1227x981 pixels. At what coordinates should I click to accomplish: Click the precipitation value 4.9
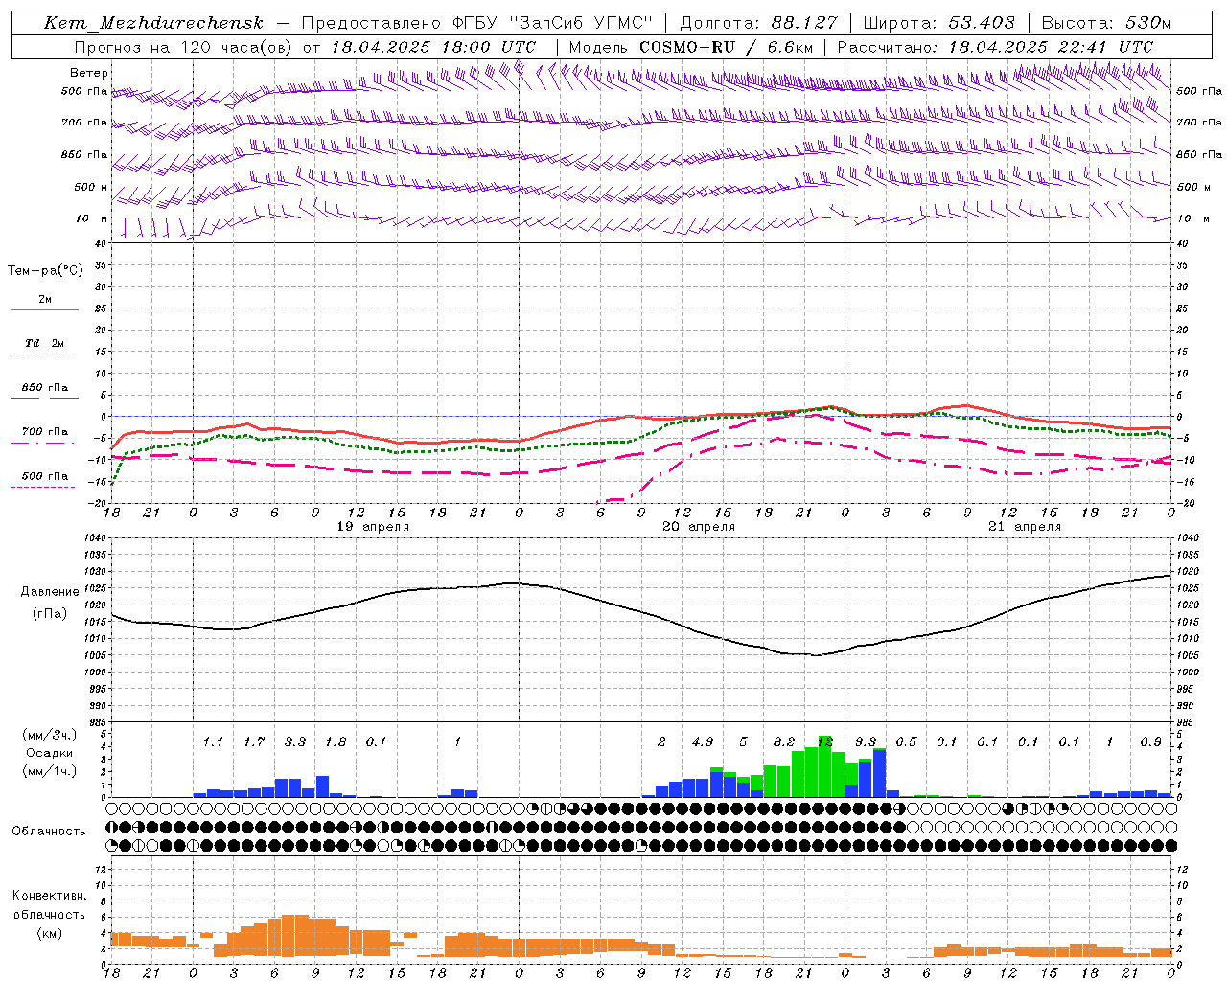[703, 742]
